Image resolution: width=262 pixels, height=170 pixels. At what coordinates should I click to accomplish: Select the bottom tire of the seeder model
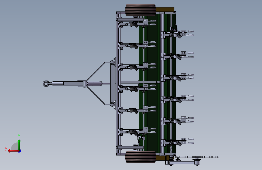[141, 157]
